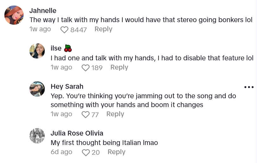
Task: Like ilse's reply with the heart
Action: 86,68
